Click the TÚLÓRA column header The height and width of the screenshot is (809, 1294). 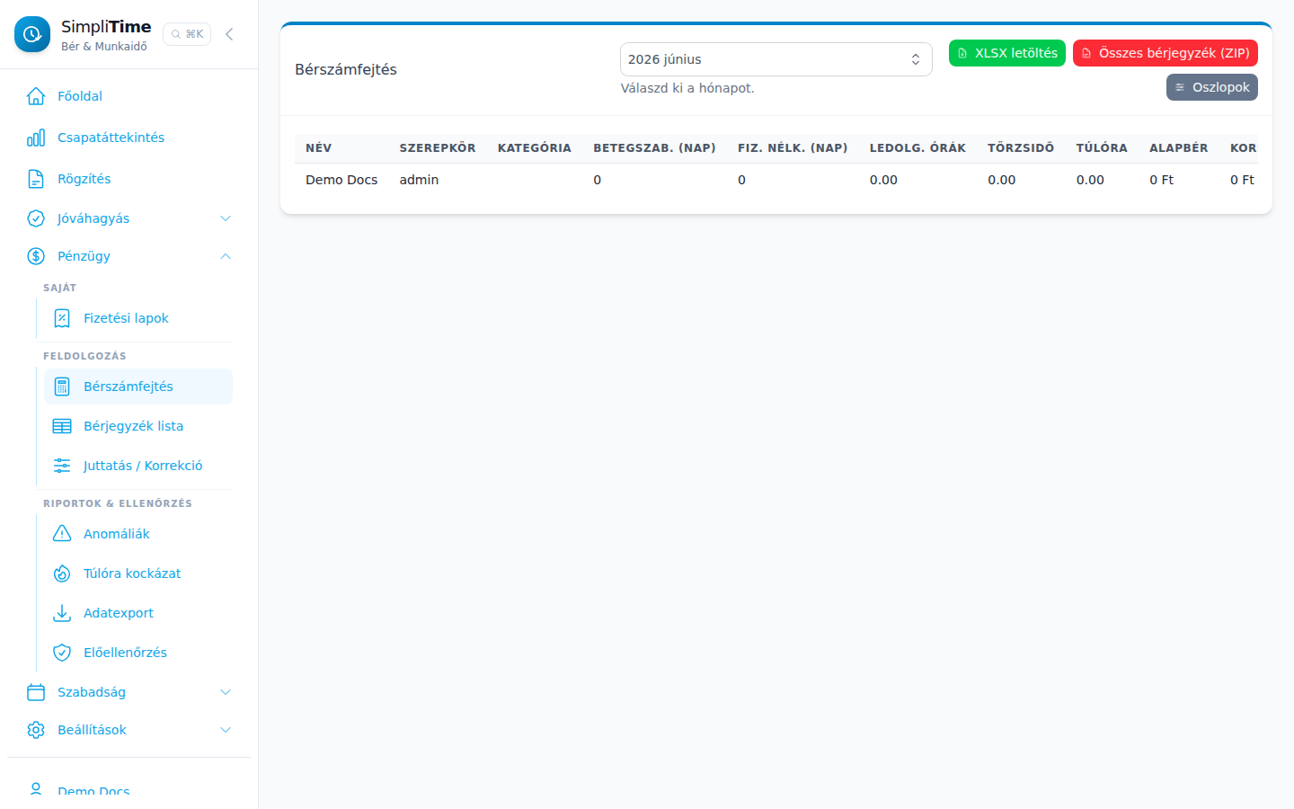click(1102, 148)
